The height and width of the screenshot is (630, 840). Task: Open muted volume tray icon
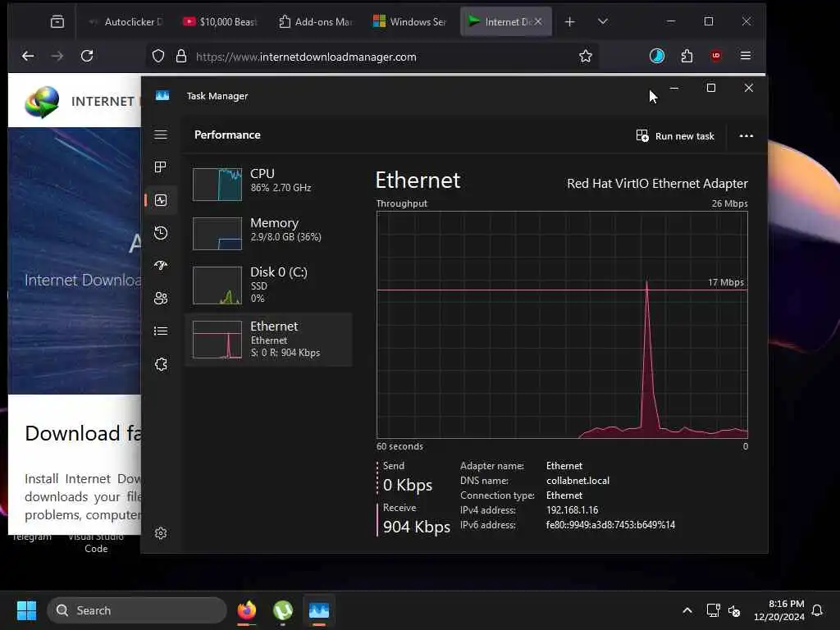tap(734, 610)
